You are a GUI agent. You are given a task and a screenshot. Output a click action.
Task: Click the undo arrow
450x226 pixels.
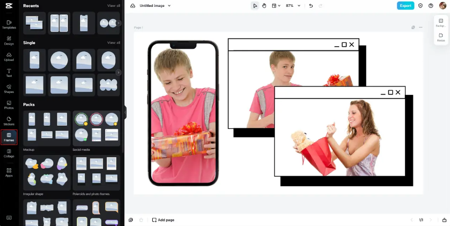311,6
